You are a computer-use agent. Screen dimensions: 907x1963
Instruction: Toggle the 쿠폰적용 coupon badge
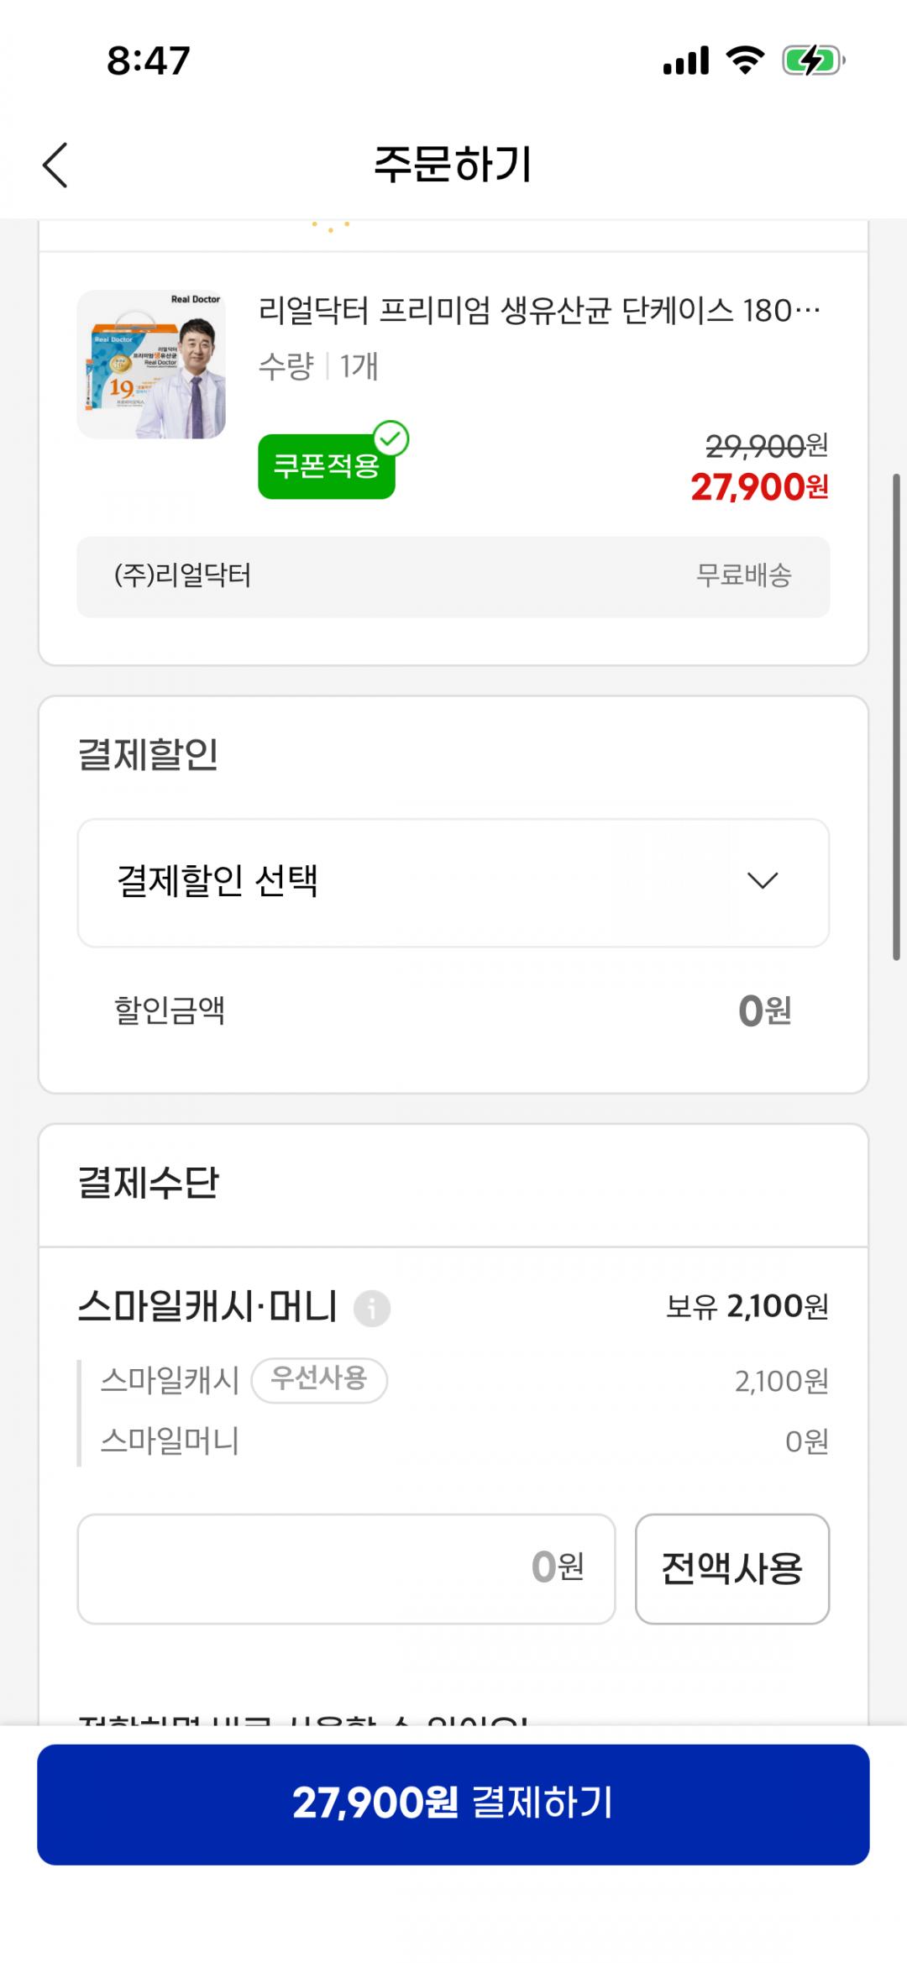pos(326,467)
